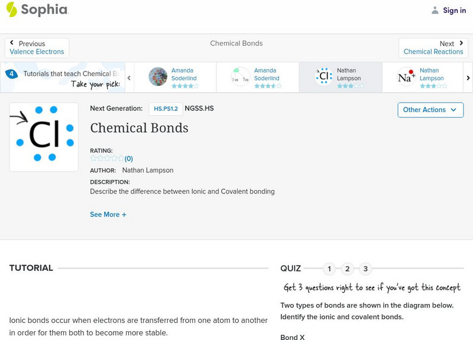Select second Amanda Soderlind tutorial tab
The width and height of the screenshot is (473, 340).
click(x=257, y=77)
